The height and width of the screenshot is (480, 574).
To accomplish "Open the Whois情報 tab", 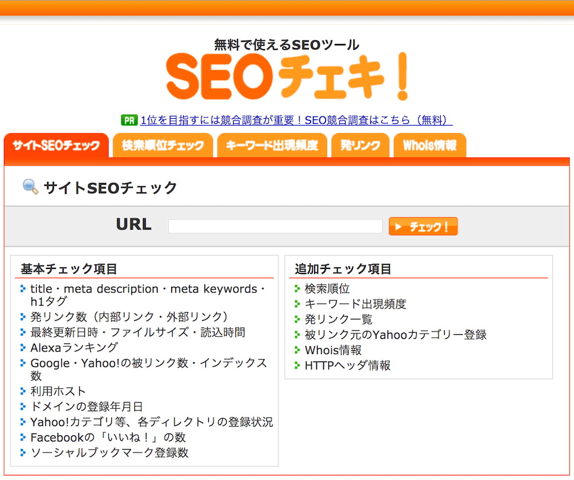I will (x=429, y=145).
